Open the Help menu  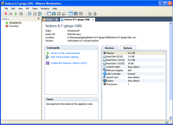coord(55,8)
